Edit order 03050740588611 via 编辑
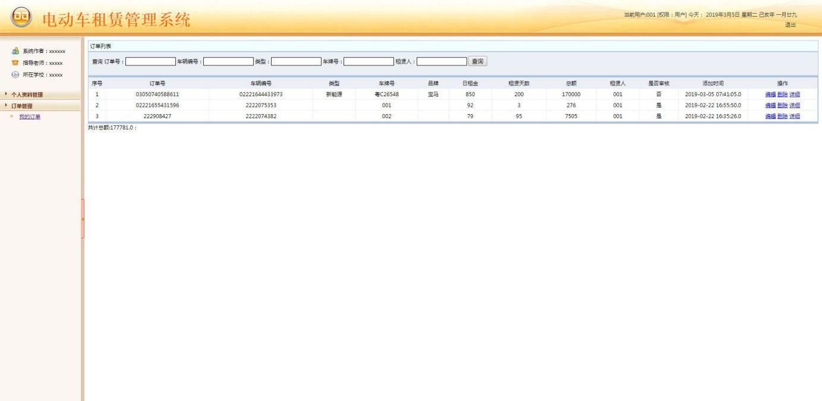 [x=770, y=94]
